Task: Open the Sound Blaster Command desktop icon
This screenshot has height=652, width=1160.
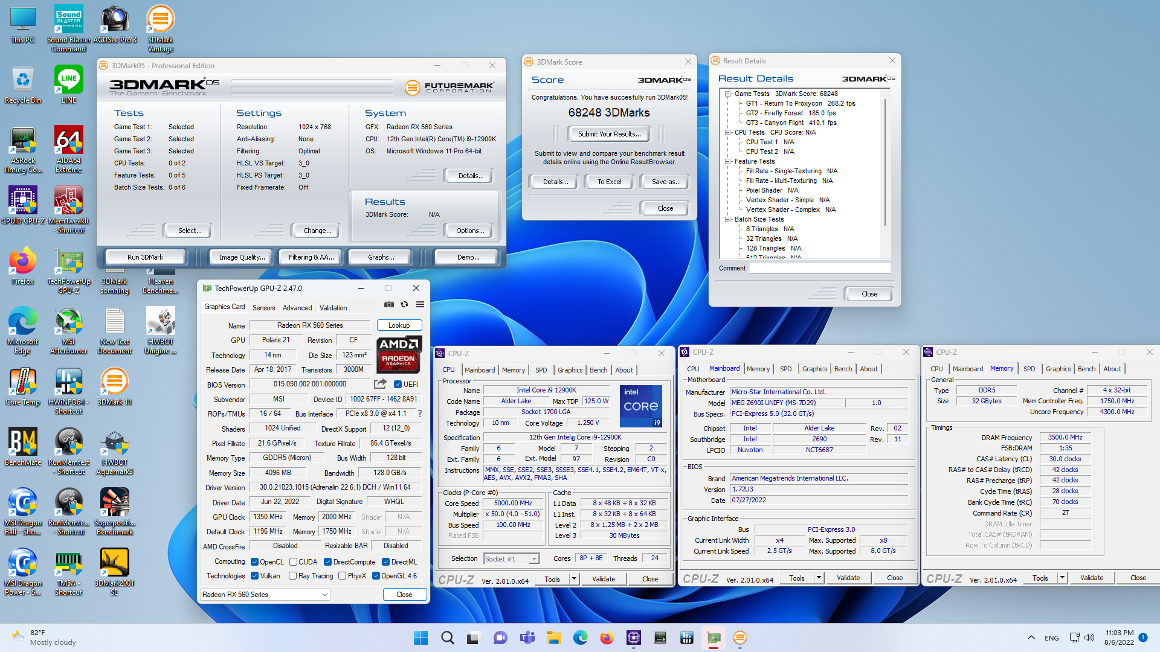Action: pyautogui.click(x=69, y=28)
